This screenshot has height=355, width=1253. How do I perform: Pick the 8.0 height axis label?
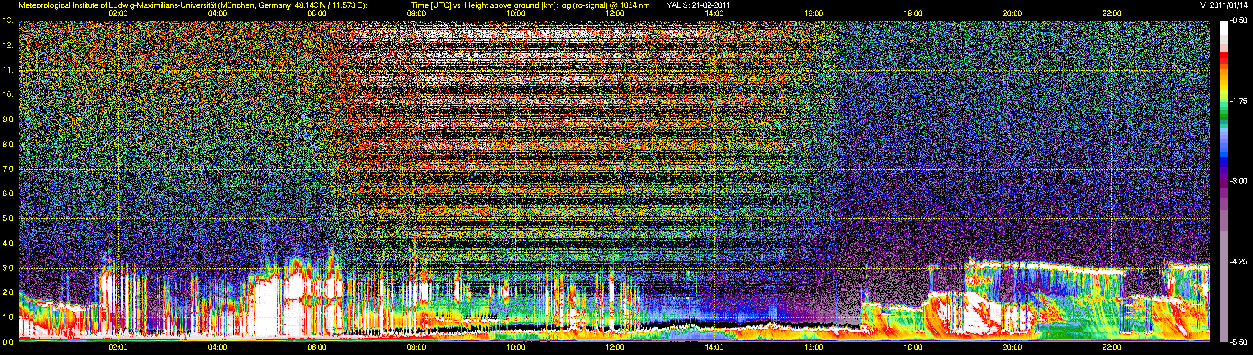pyautogui.click(x=8, y=144)
